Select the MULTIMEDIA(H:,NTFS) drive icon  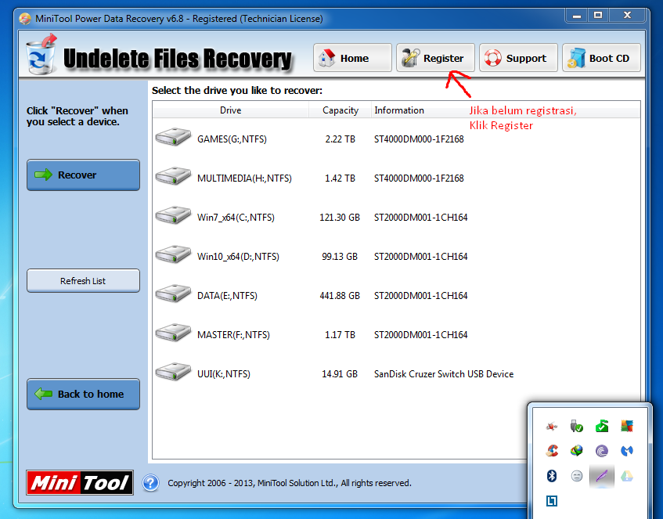click(x=172, y=176)
